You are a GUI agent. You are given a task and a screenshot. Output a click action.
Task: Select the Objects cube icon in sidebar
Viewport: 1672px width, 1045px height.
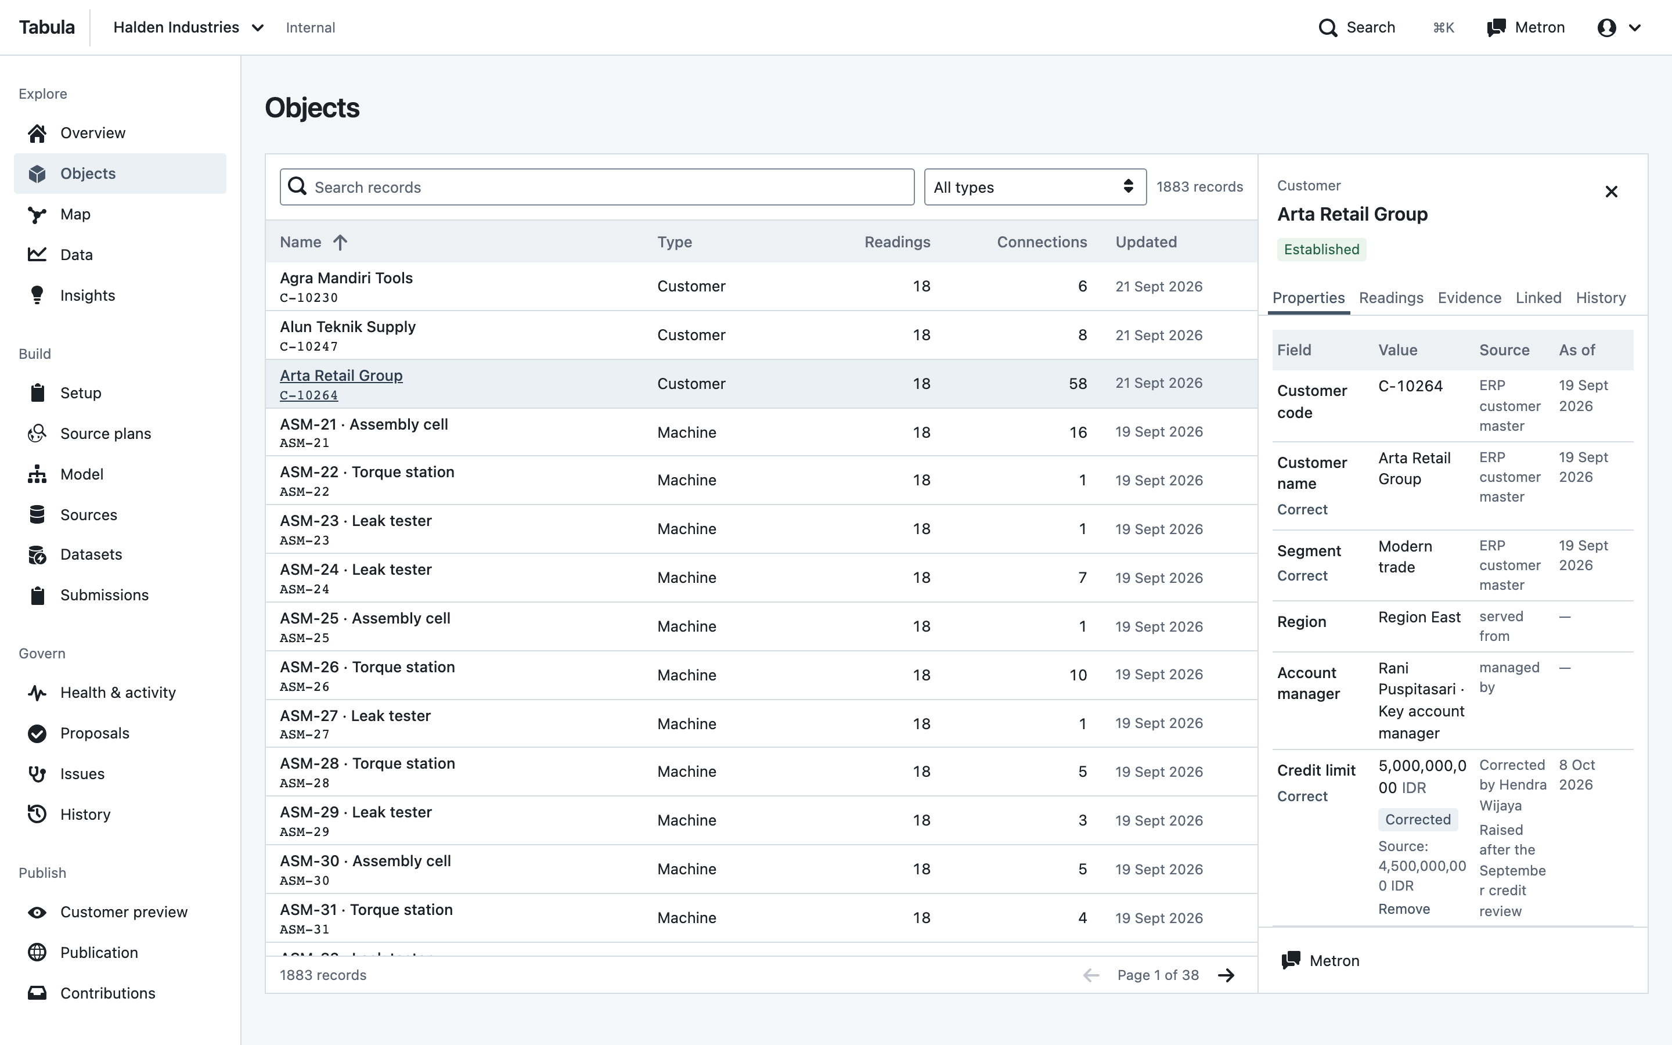(37, 174)
